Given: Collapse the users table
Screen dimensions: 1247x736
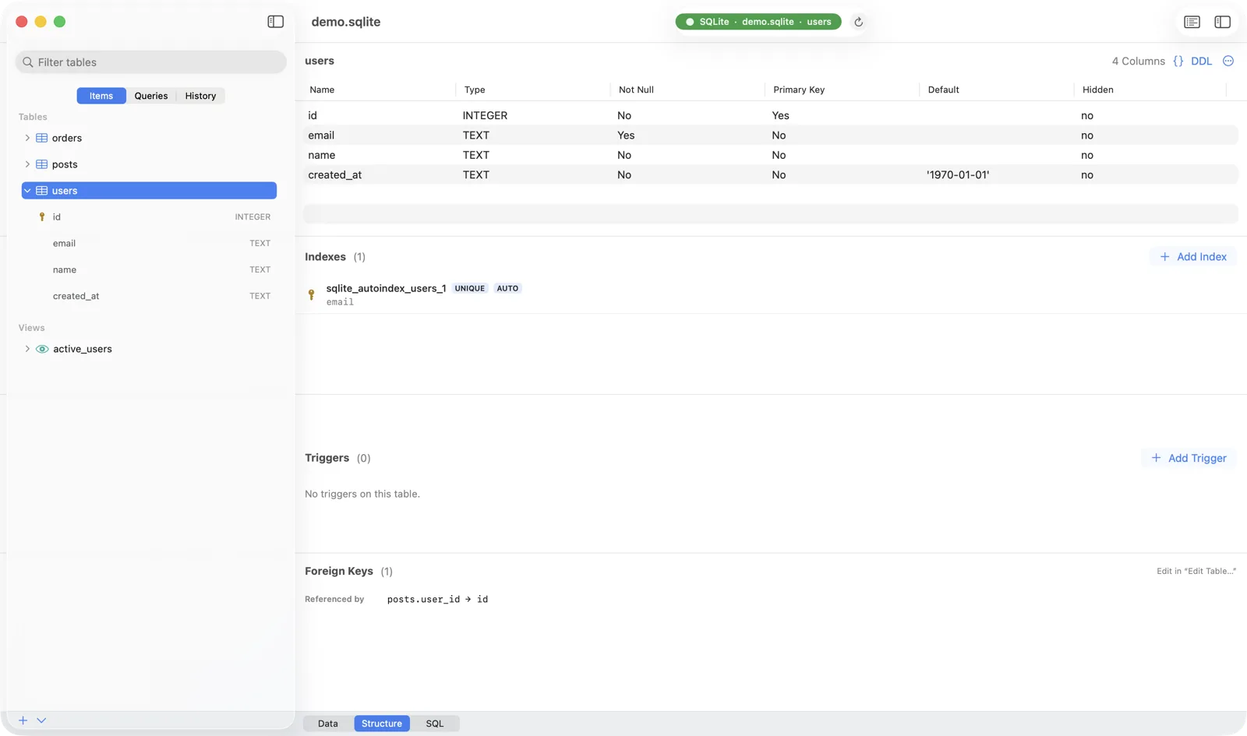Looking at the screenshot, I should click(x=27, y=191).
